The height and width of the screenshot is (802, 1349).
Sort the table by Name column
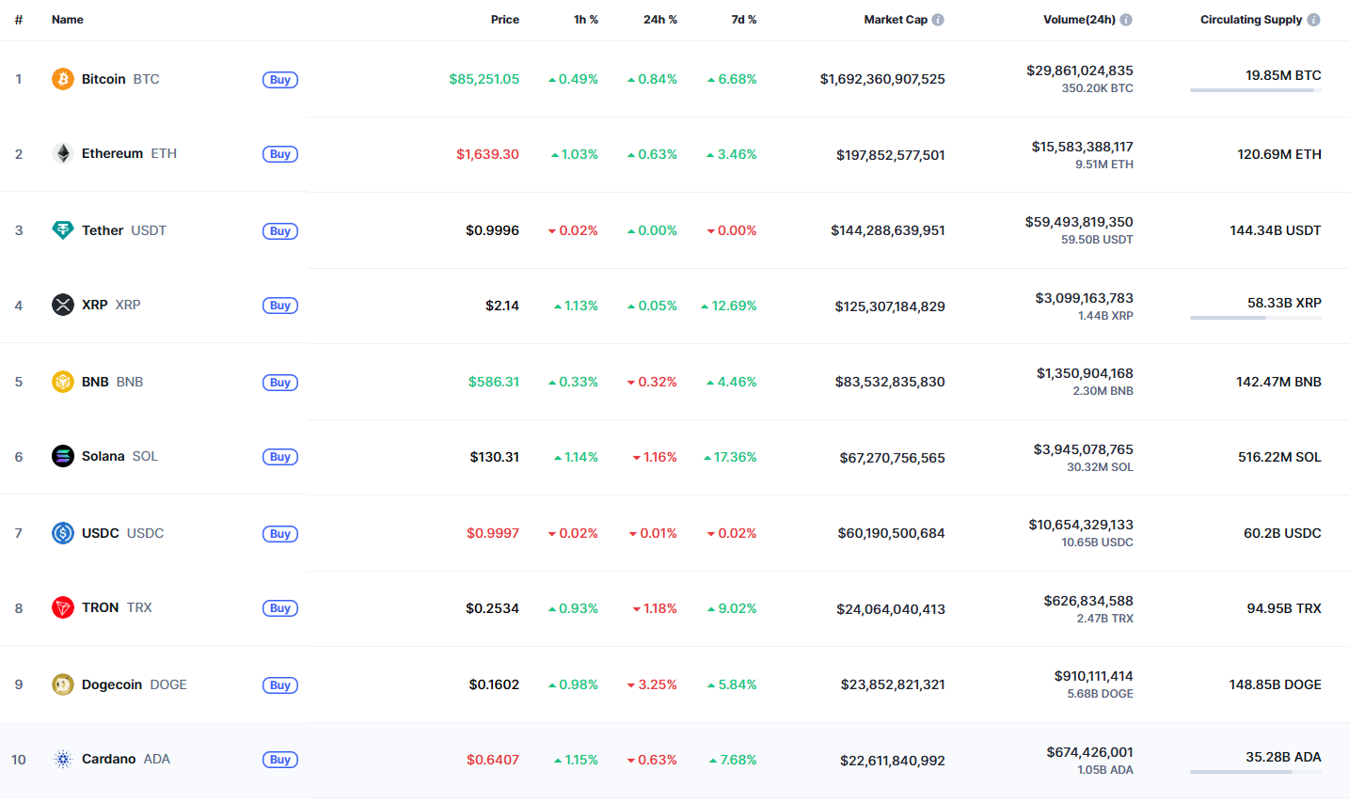(68, 20)
